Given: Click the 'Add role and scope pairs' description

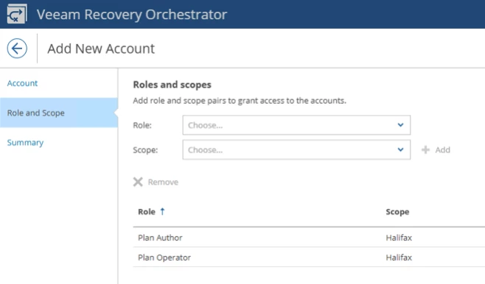Looking at the screenshot, I should pos(240,101).
